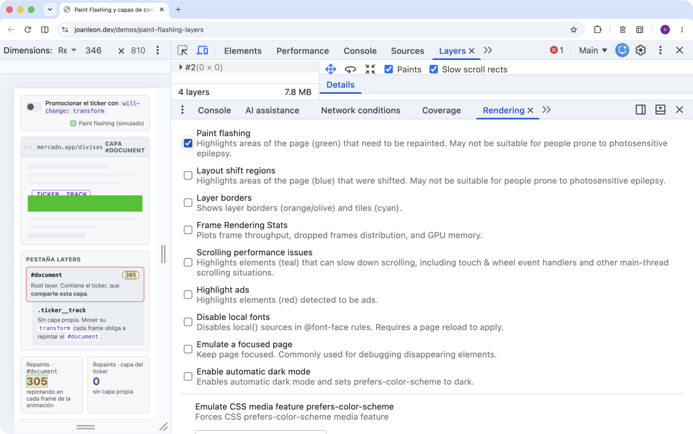The height and width of the screenshot is (434, 693).
Task: Check Disable local fonts
Action: (188, 322)
